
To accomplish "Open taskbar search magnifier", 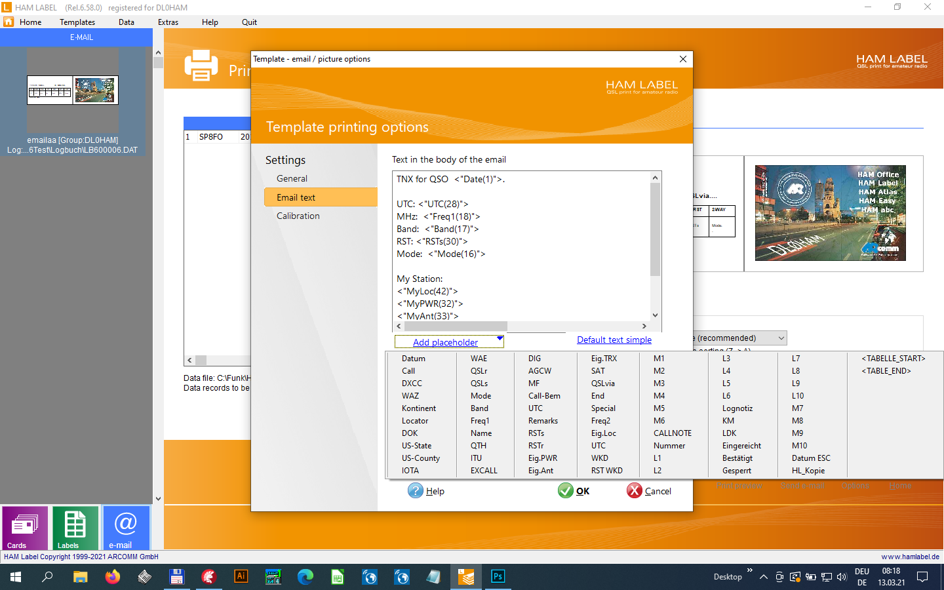I will pyautogui.click(x=47, y=577).
